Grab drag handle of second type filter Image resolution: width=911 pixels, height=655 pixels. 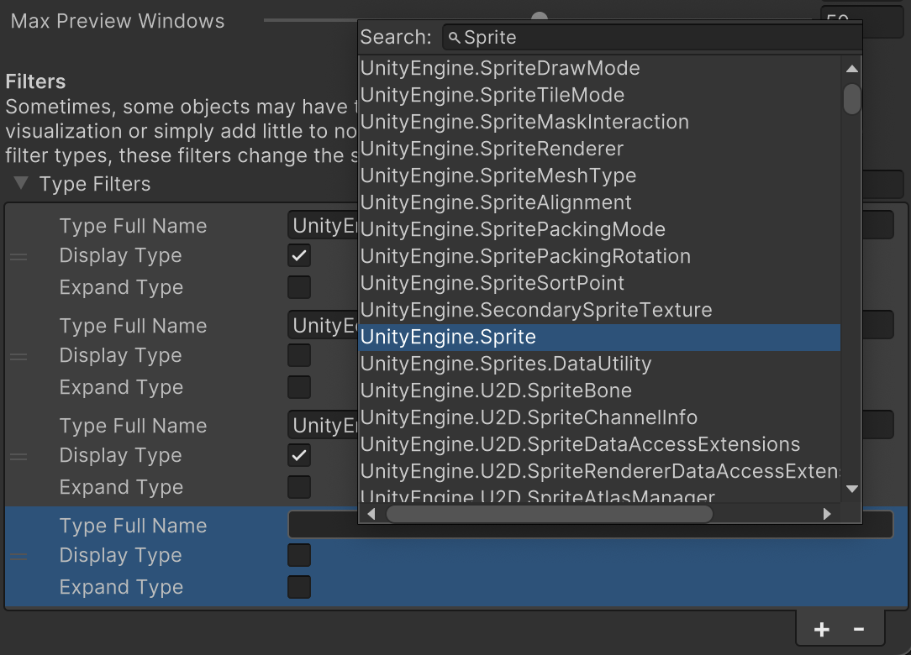click(x=18, y=356)
